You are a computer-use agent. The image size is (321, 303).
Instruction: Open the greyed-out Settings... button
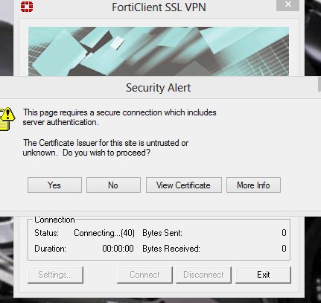click(55, 275)
